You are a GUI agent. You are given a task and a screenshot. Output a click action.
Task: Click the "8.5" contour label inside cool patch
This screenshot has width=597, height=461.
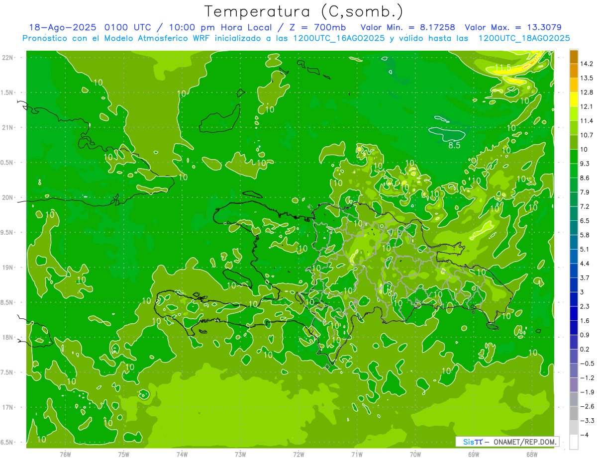pyautogui.click(x=454, y=146)
